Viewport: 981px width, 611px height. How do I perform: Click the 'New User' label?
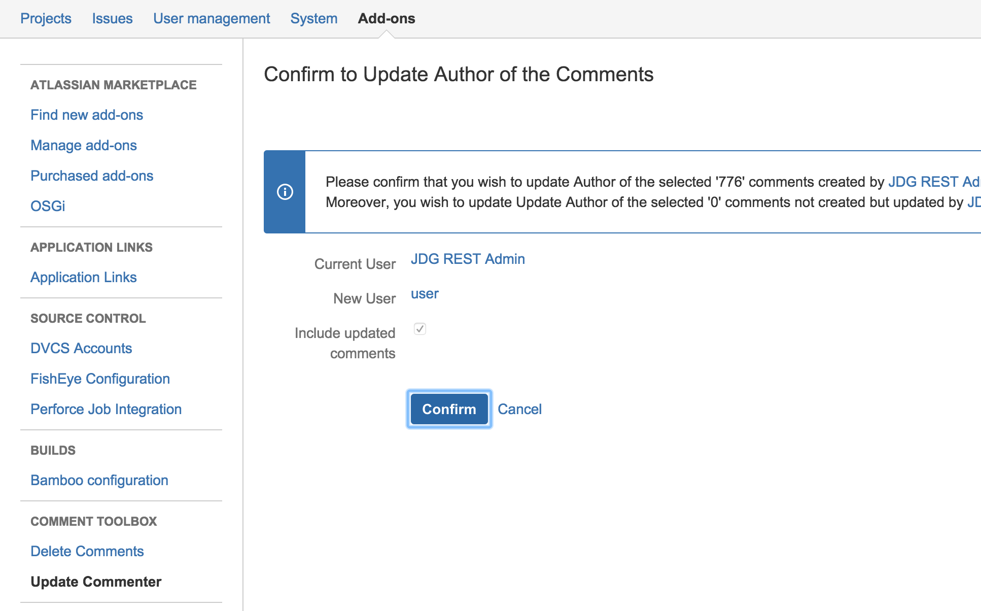point(364,298)
